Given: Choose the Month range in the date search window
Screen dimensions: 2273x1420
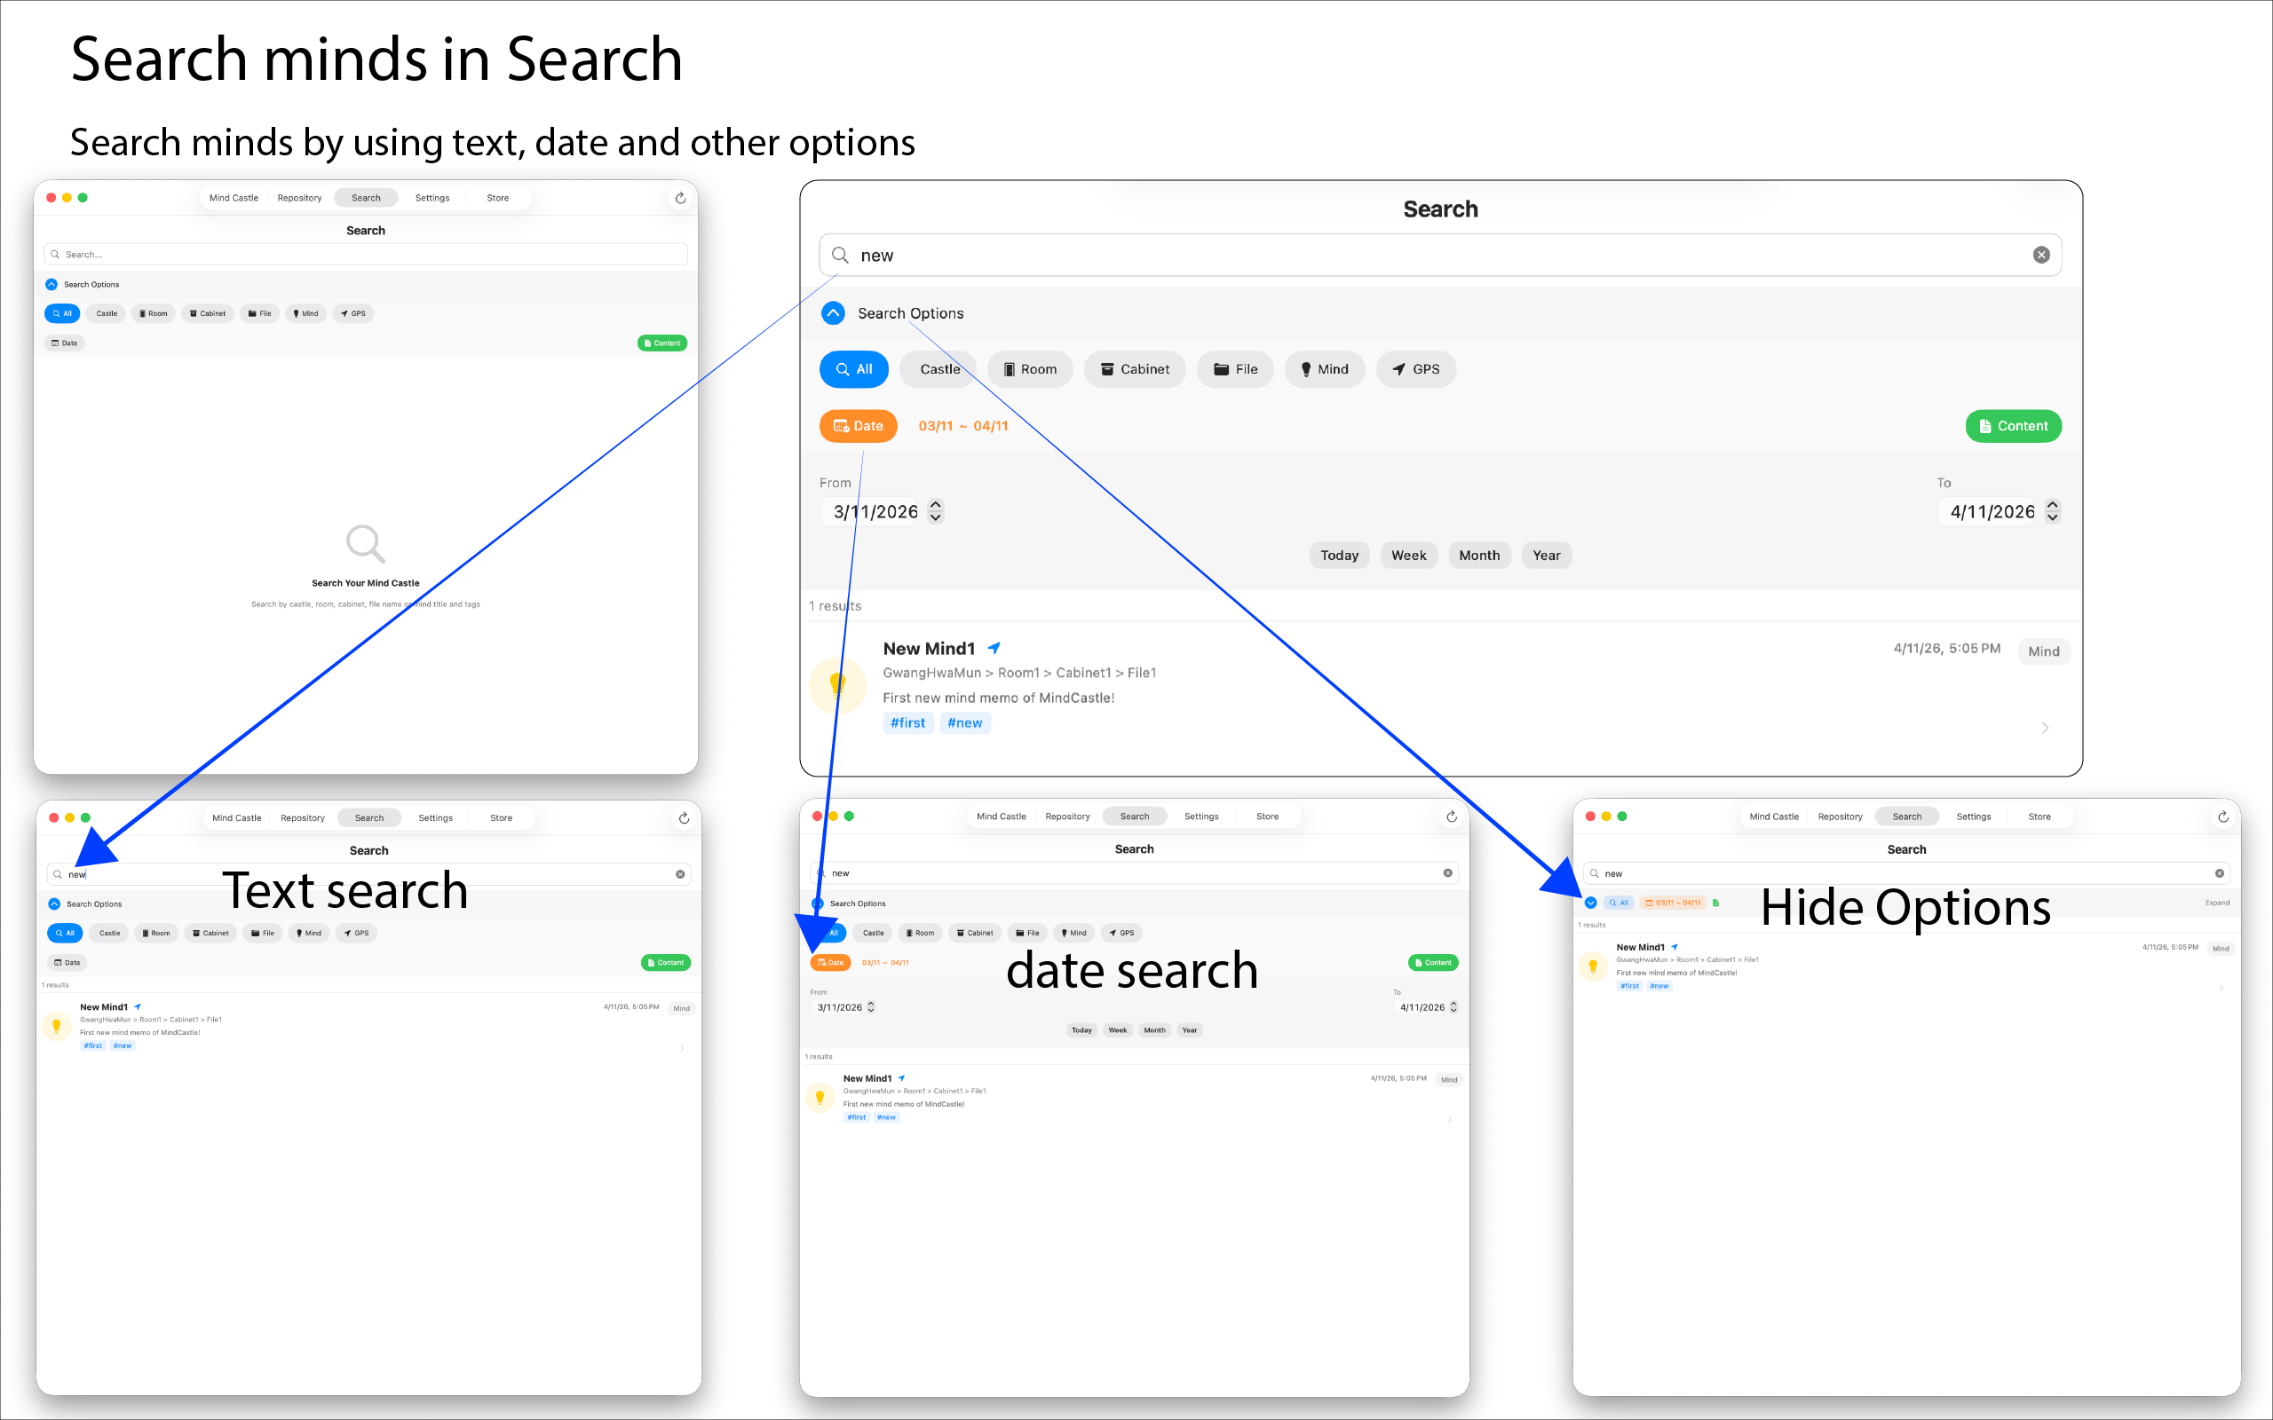Looking at the screenshot, I should (x=1154, y=1030).
